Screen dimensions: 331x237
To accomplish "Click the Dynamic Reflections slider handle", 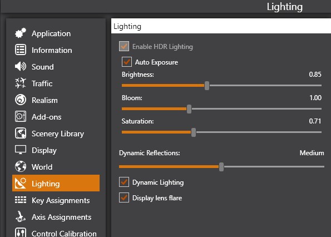I will point(221,167).
